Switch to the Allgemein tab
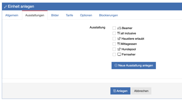 [12, 15]
